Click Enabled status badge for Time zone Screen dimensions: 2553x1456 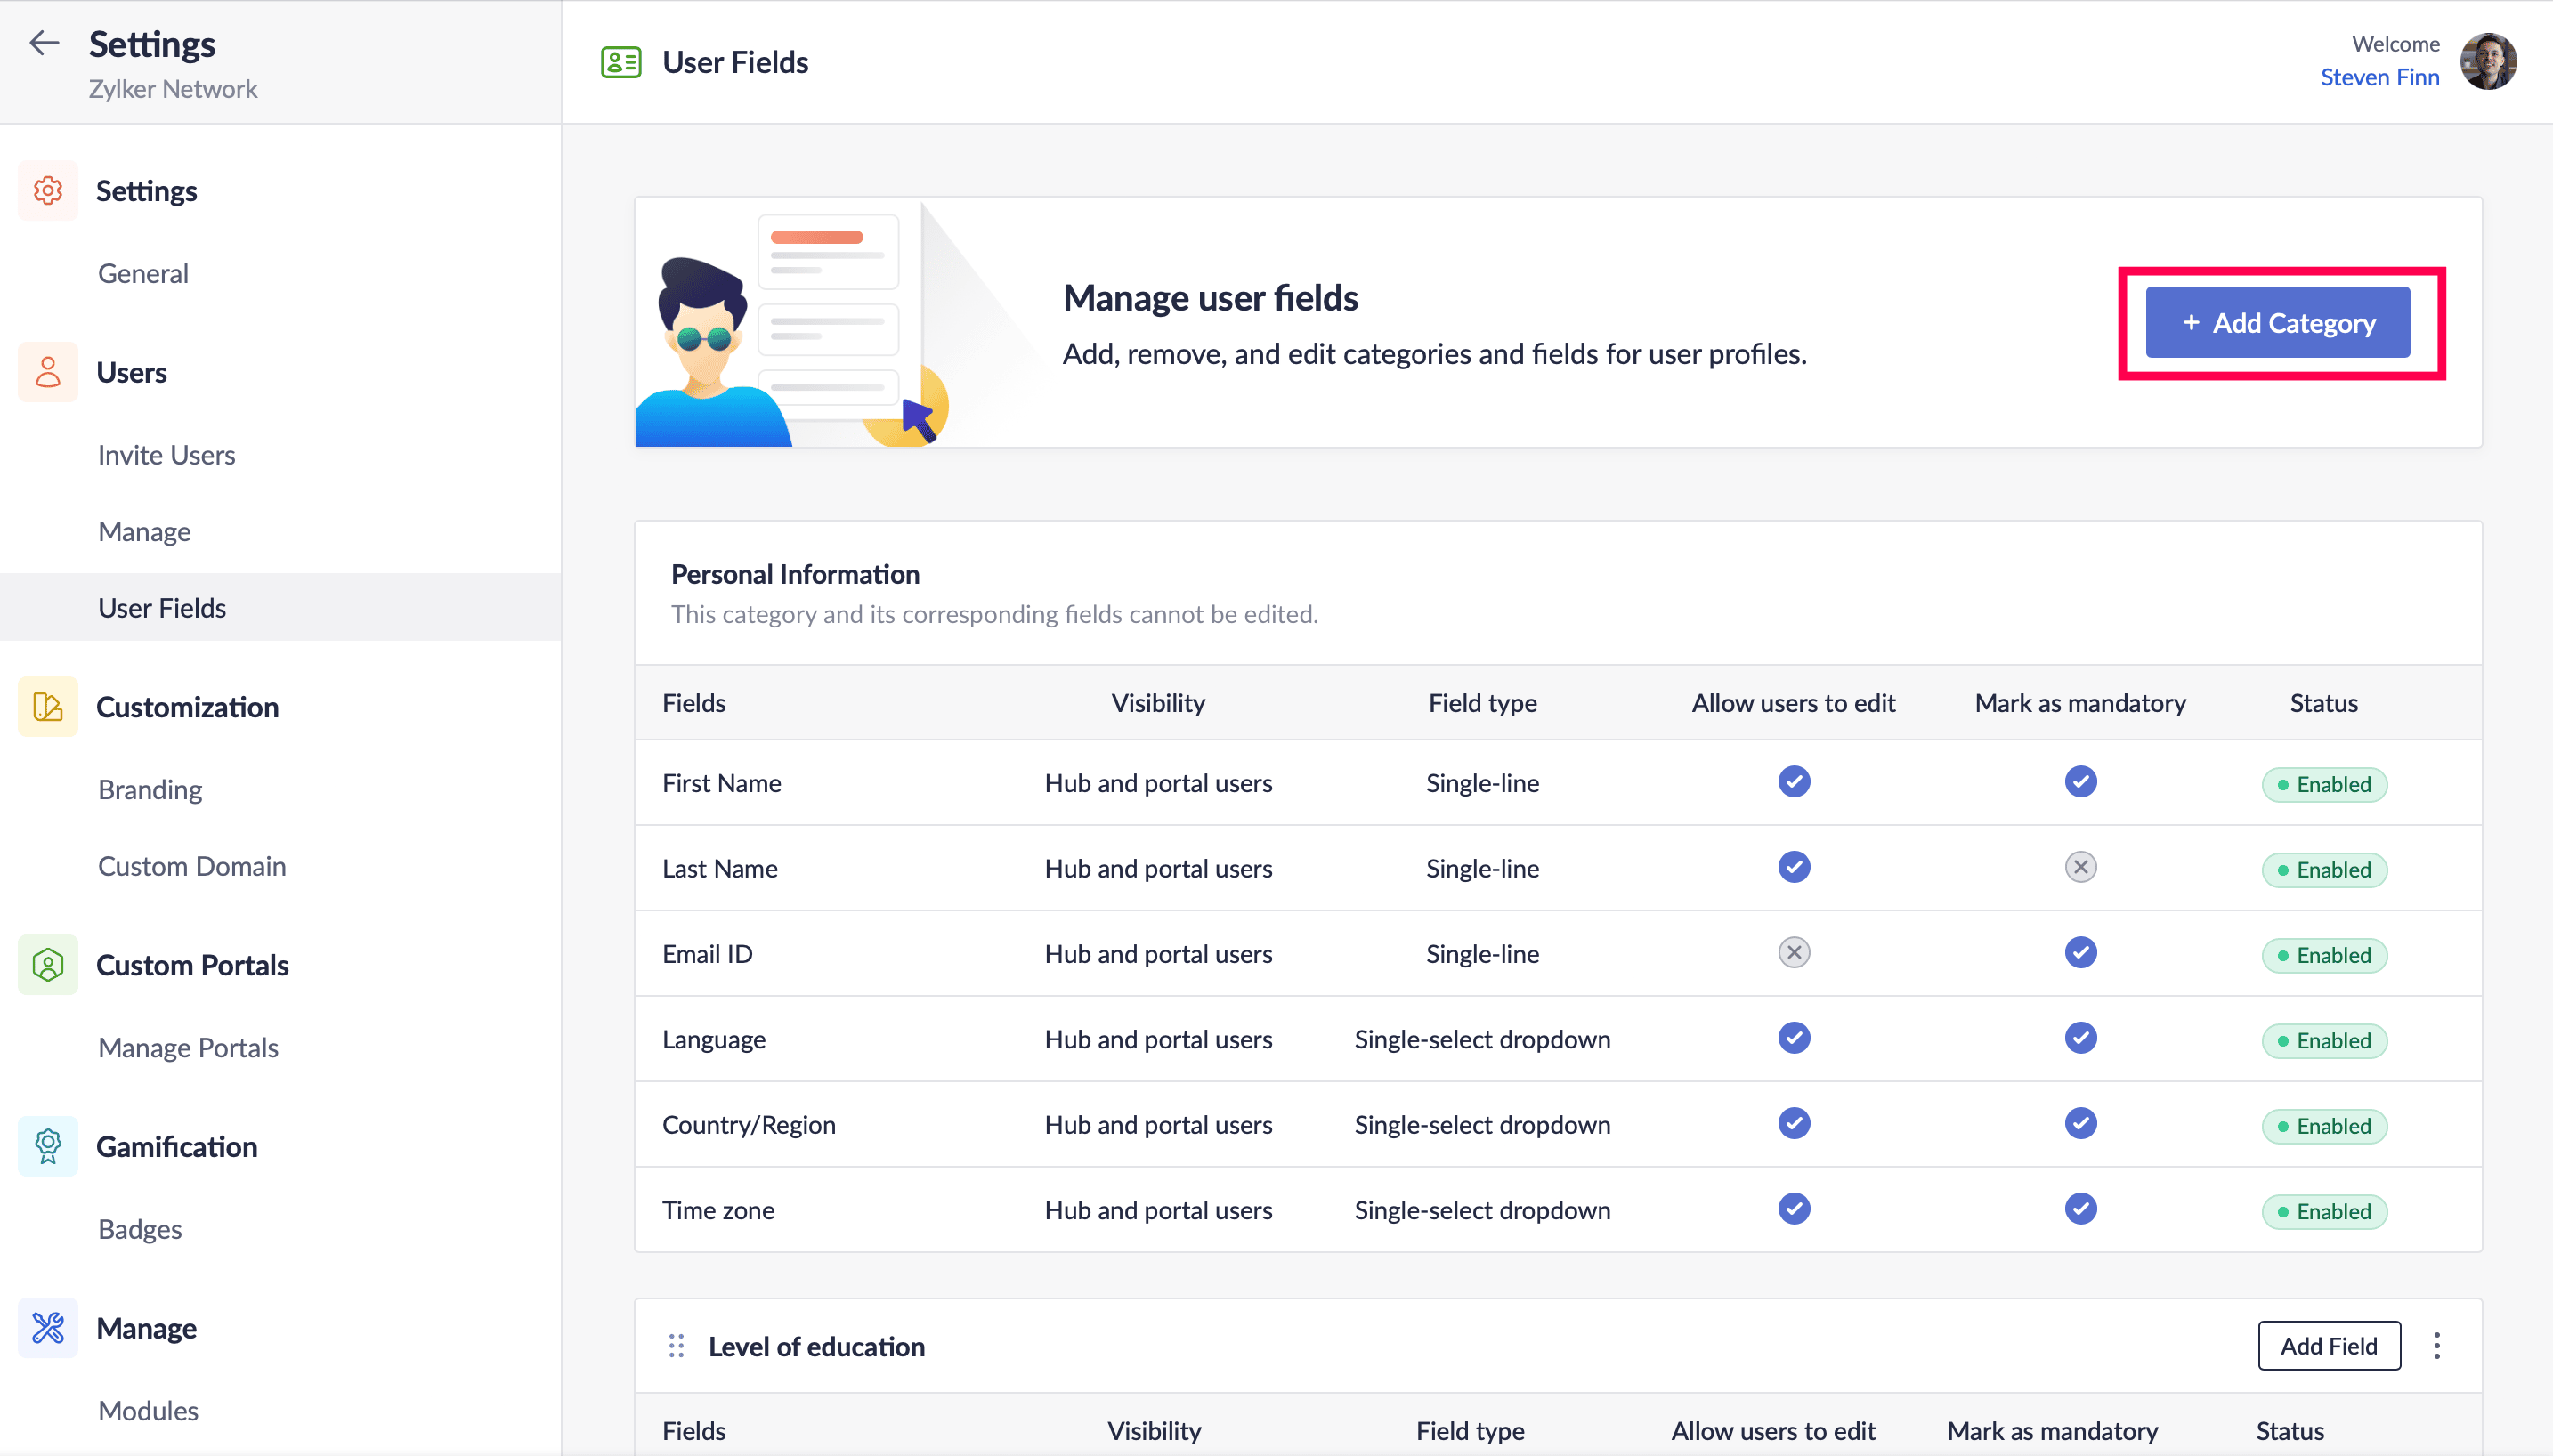[2323, 1211]
